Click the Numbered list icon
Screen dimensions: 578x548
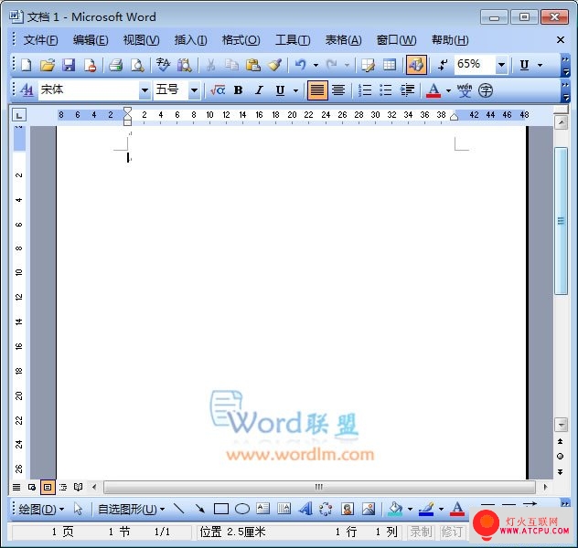365,90
